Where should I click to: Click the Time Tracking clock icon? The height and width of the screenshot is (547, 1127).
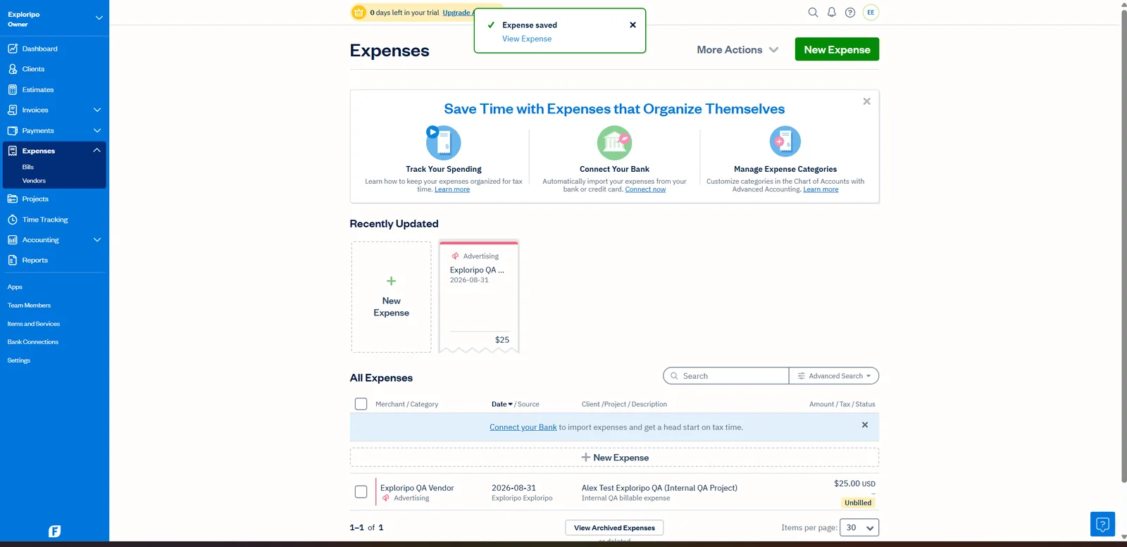tap(13, 220)
